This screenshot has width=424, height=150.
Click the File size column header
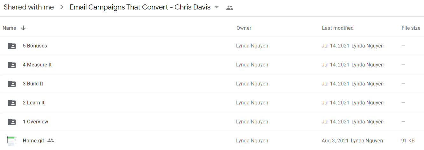411,28
